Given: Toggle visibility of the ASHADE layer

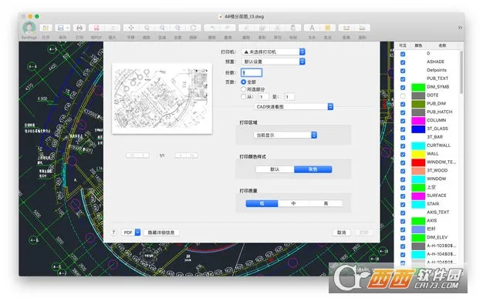Looking at the screenshot, I should coord(403,62).
